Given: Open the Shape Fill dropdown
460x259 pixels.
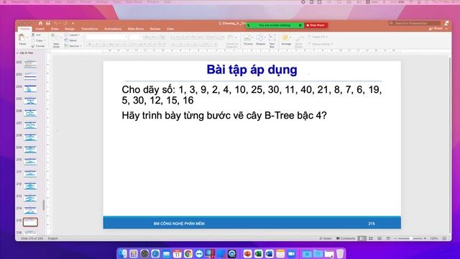Looking at the screenshot, I should point(318,37).
